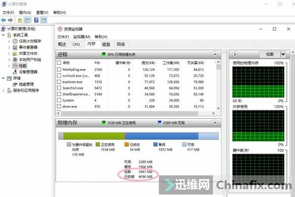Tick the System process checkbox
The height and width of the screenshot is (197, 295).
pos(59,100)
